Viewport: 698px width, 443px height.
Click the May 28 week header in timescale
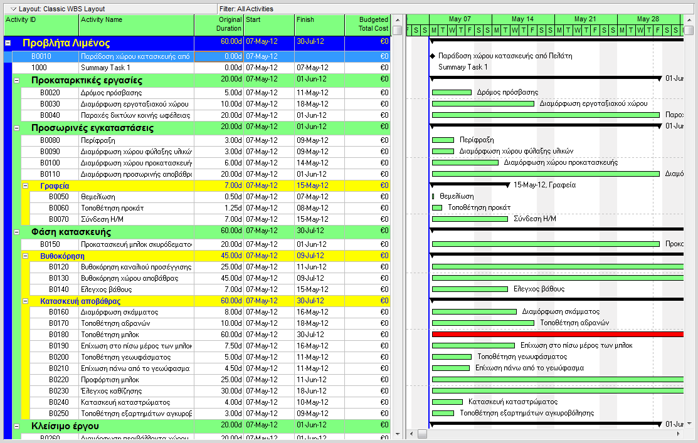pos(648,19)
